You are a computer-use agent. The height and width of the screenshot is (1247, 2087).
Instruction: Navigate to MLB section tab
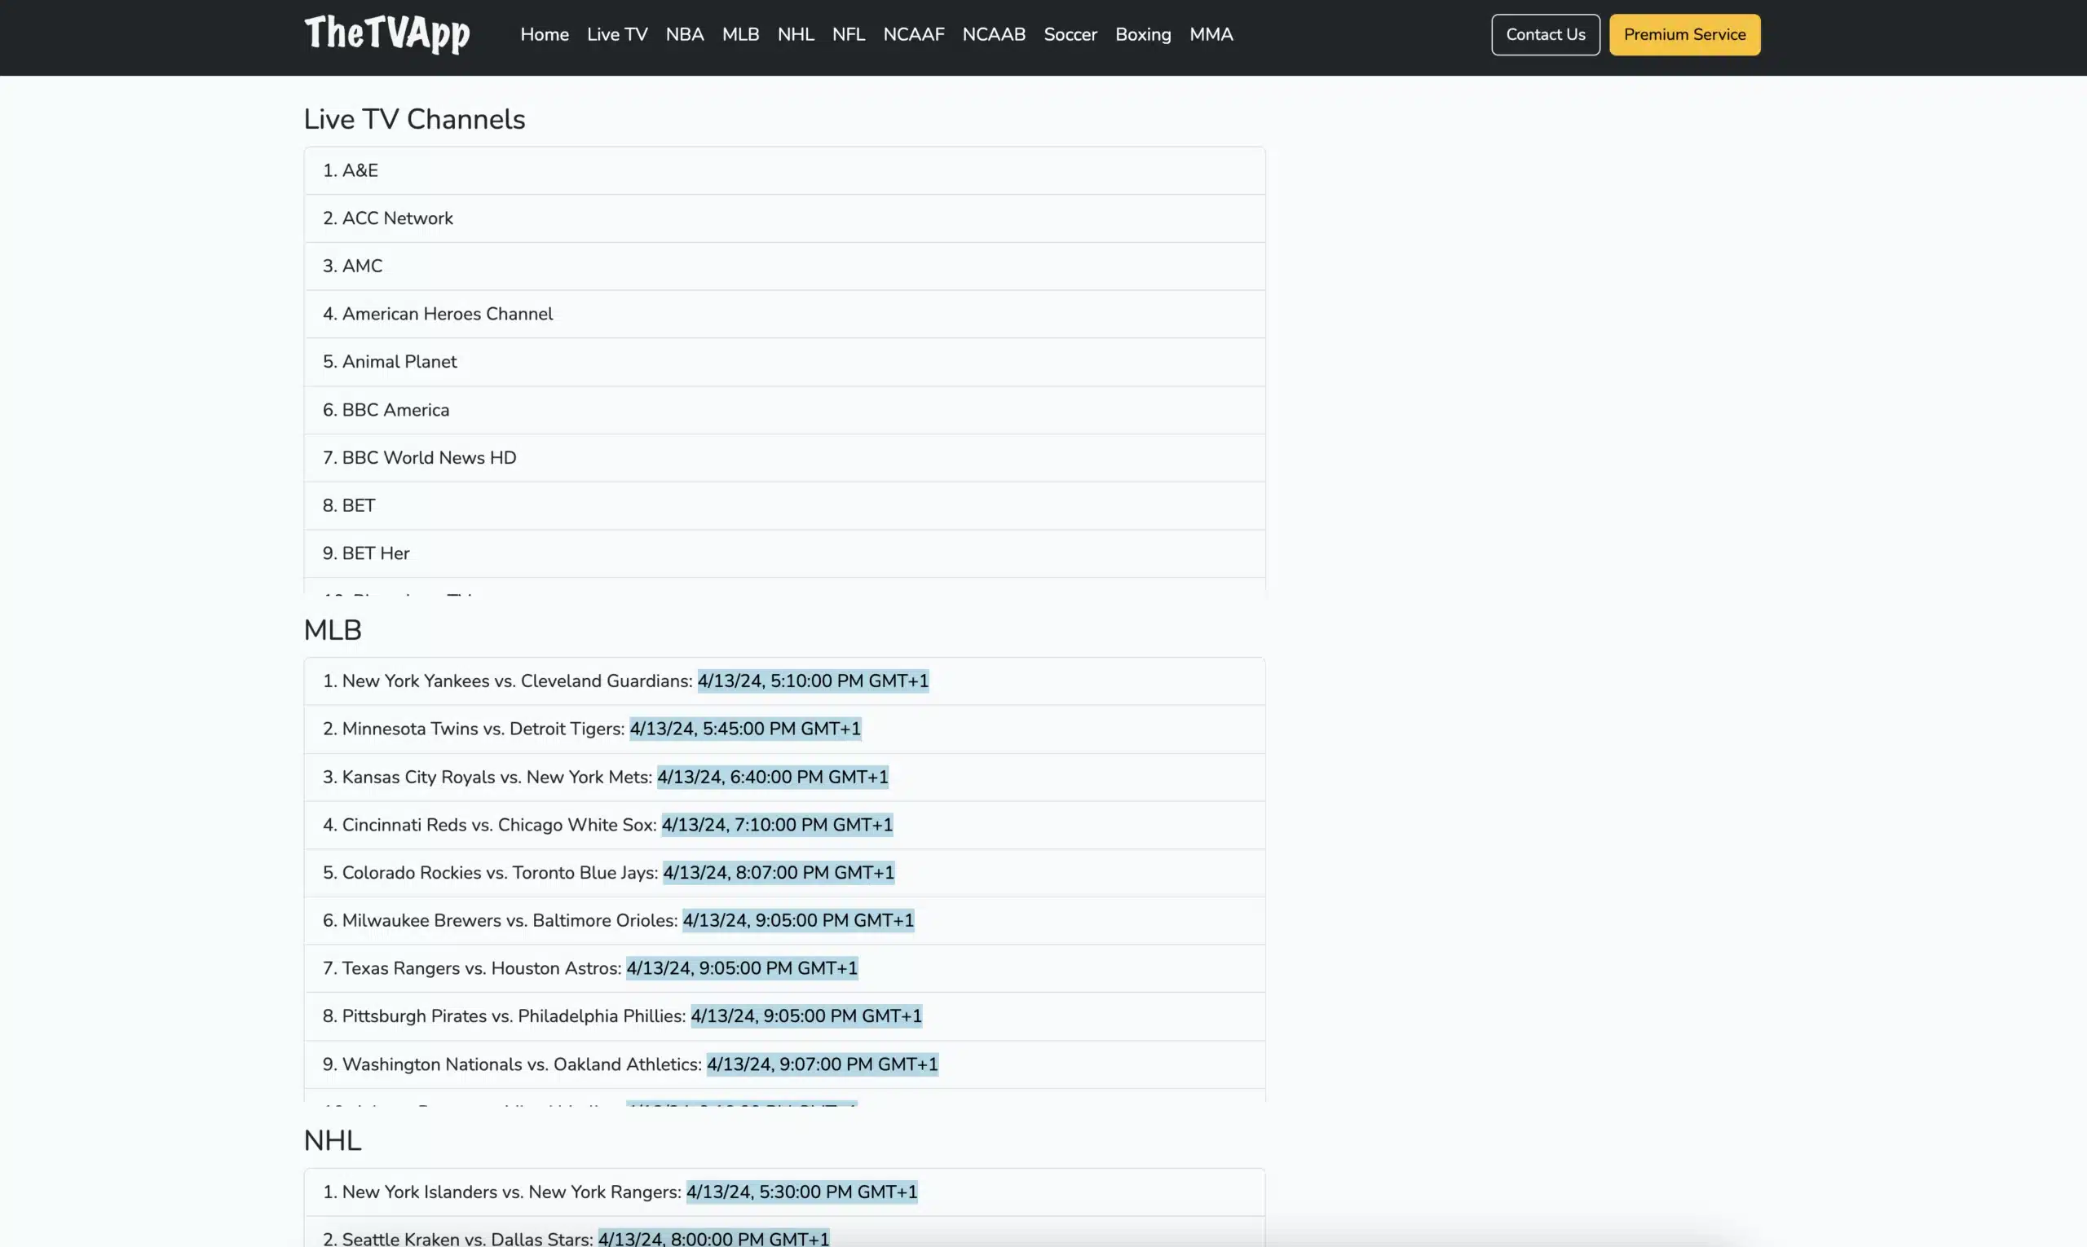click(x=739, y=34)
